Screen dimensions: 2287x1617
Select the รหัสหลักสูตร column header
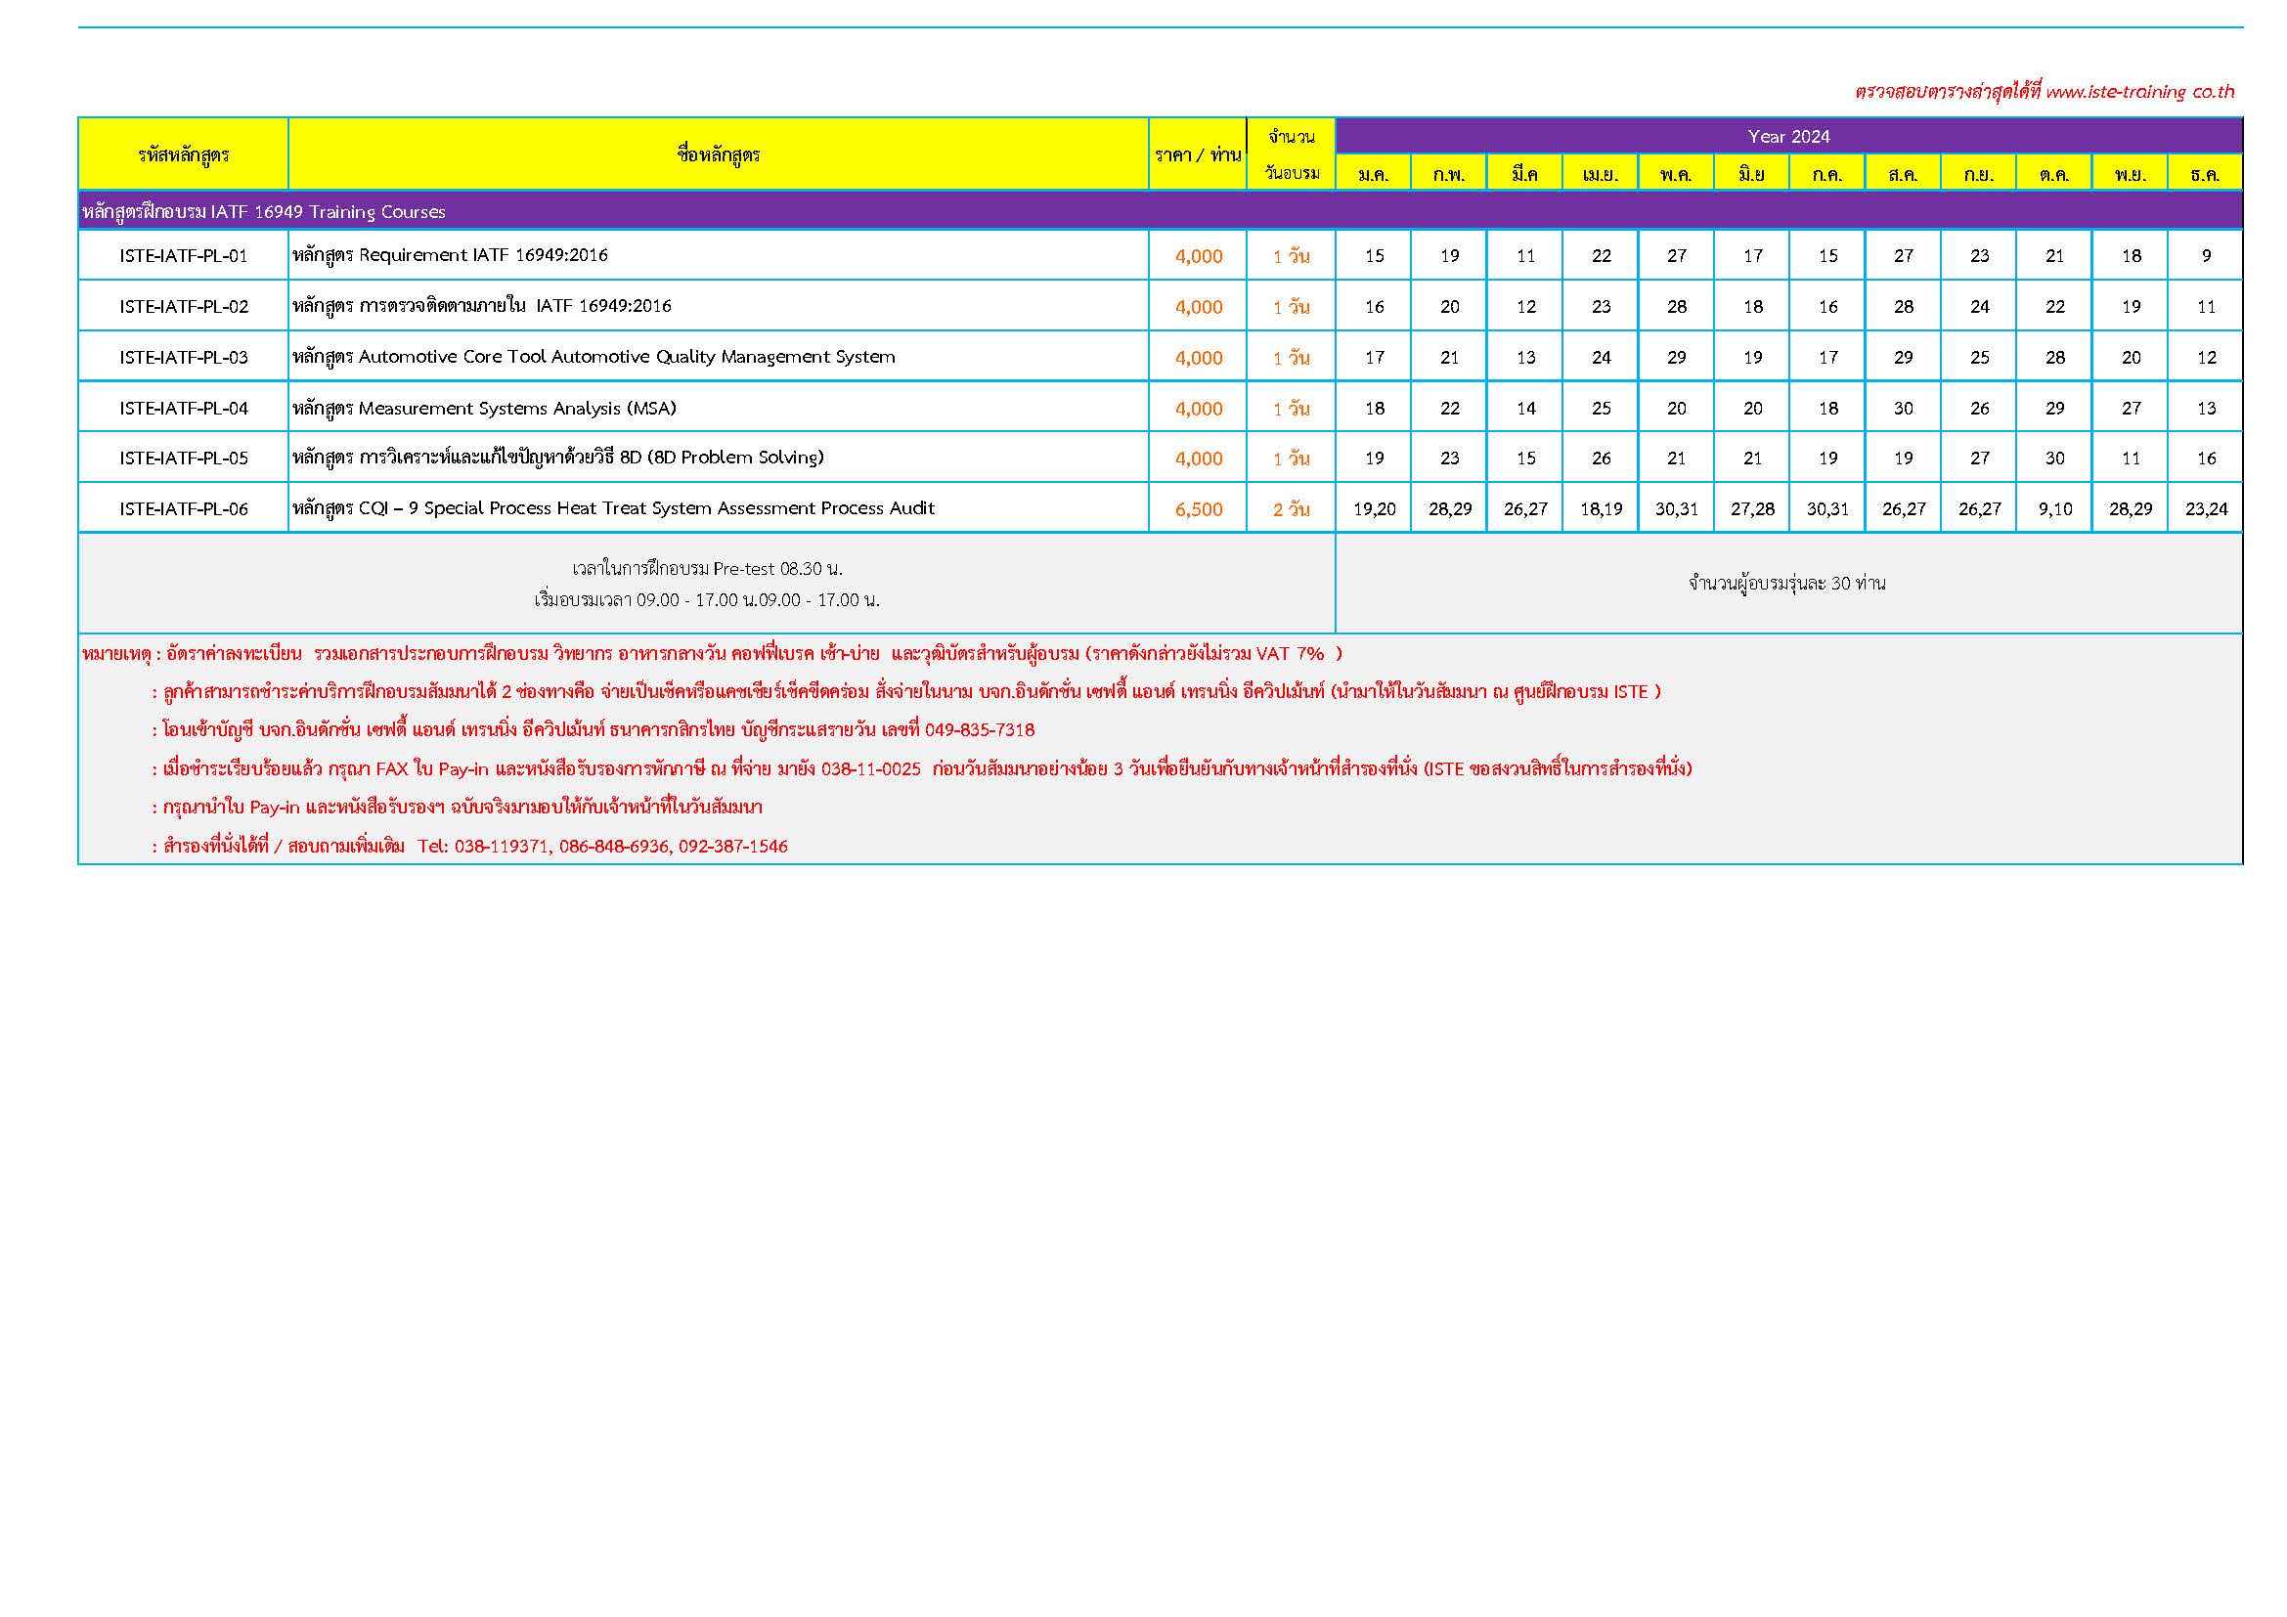click(183, 154)
